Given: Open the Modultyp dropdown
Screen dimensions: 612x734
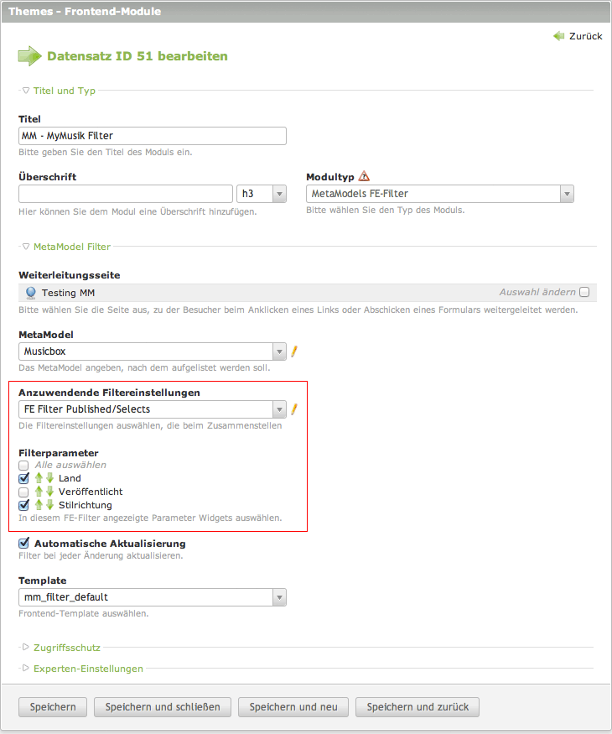Looking at the screenshot, I should click(440, 194).
